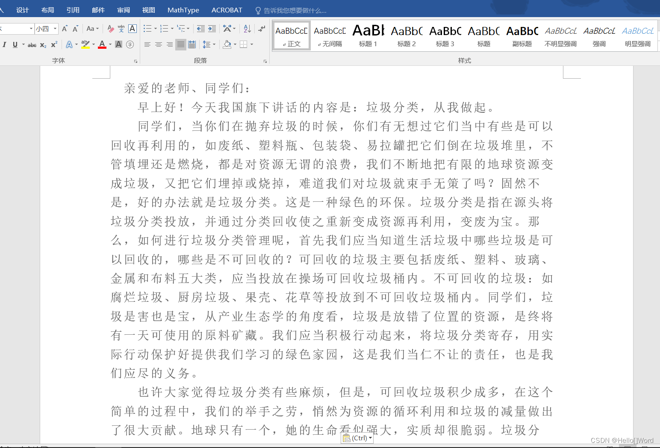This screenshot has width=660, height=448.
Task: Open underline style dropdown arrow
Action: click(23, 44)
